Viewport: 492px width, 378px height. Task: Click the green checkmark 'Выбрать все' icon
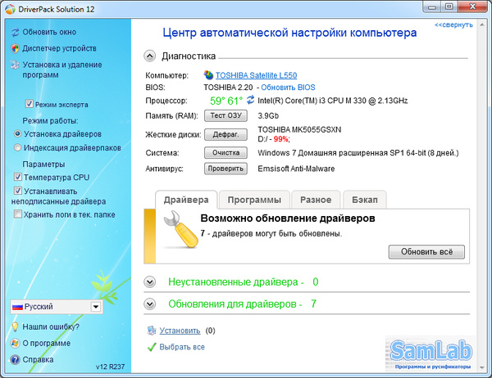(151, 347)
